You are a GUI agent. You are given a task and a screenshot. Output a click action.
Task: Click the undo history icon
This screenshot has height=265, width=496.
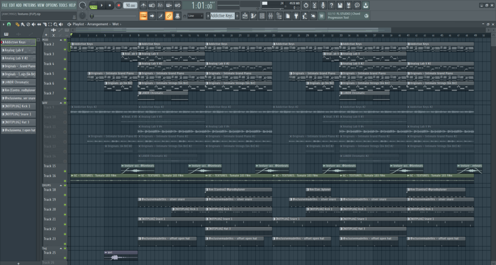[x=306, y=5]
